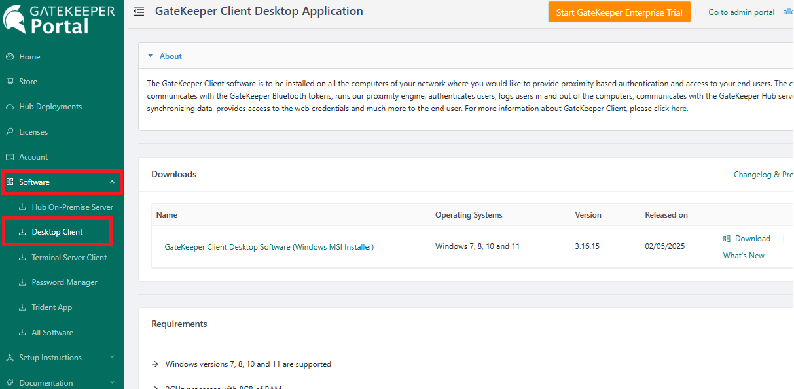Click the version 3.16.15 cell
This screenshot has width=794, height=389.
[587, 246]
